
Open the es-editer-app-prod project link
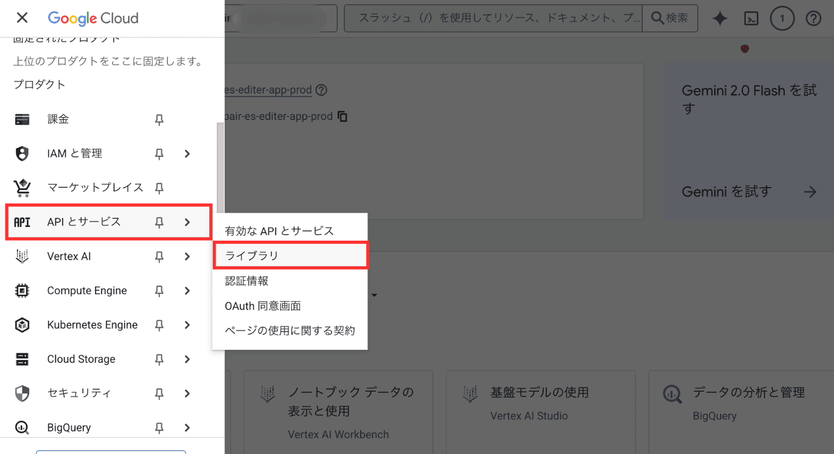coord(269,90)
